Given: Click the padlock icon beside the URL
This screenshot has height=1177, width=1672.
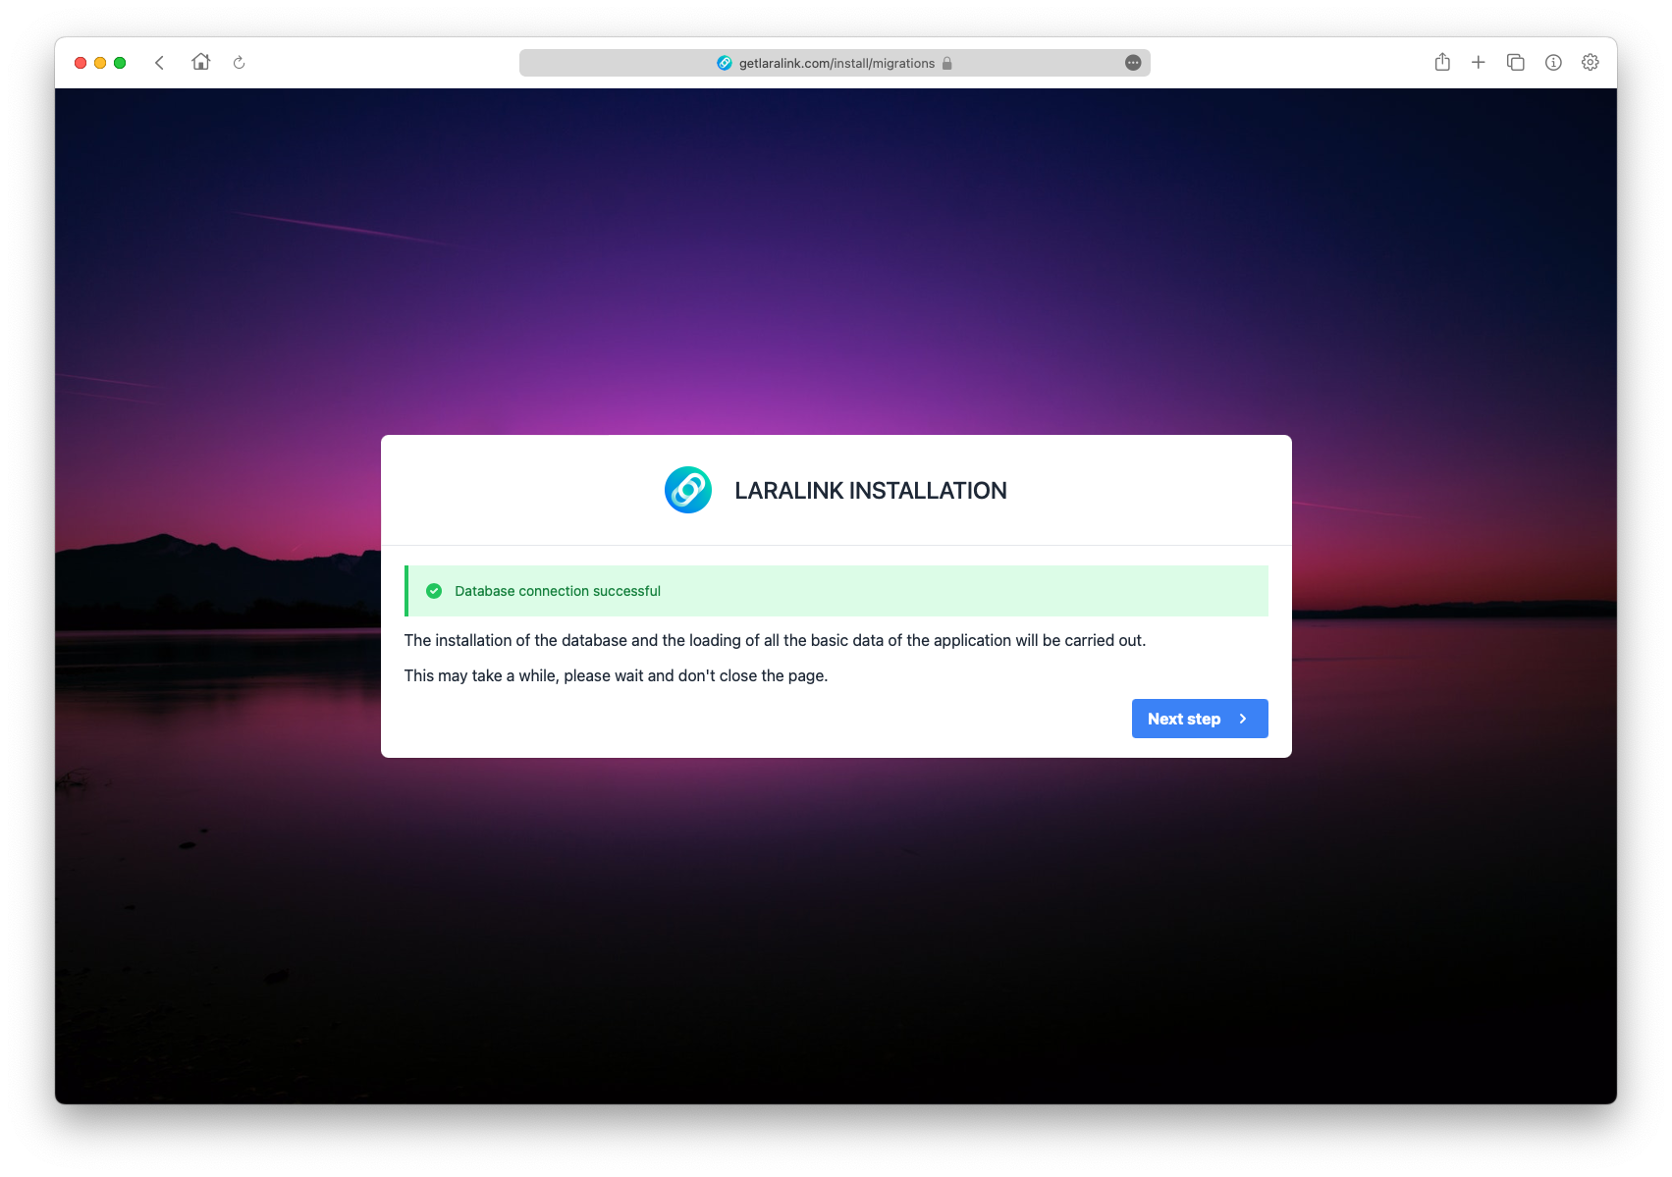Looking at the screenshot, I should tap(947, 63).
